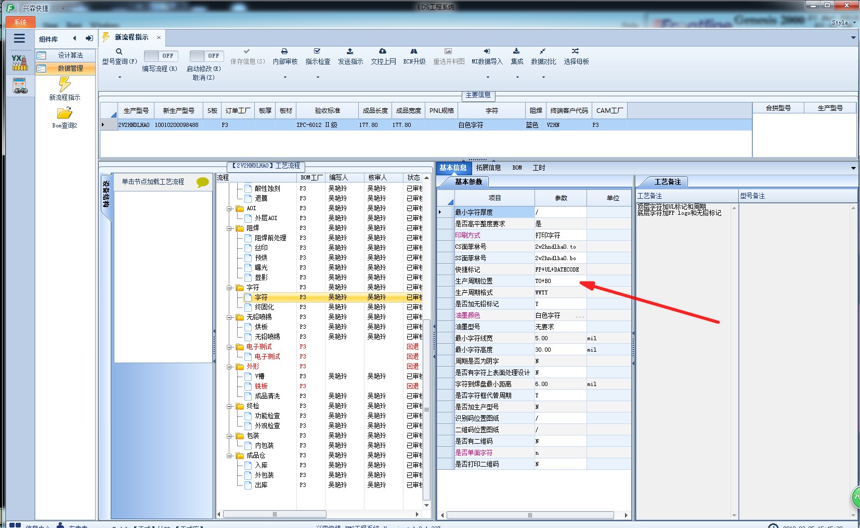Screen dimensions: 860x528
Task: Click the 阻焊 folder icon in process tree
Action: [240, 228]
